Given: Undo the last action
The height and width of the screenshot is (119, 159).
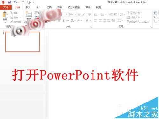Looking at the screenshot, I should [x=15, y=2].
